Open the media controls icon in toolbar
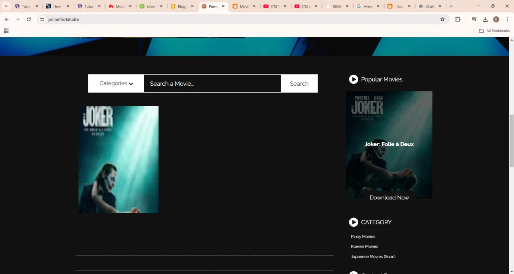The height and width of the screenshot is (274, 514). coord(474,19)
